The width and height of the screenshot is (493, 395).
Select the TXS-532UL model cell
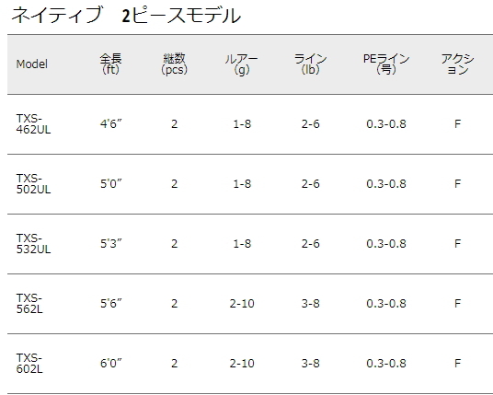coord(33,244)
